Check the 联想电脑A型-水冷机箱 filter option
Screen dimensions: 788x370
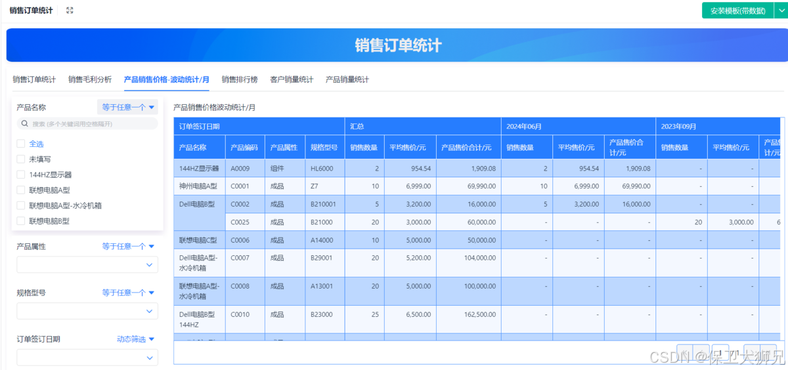click(21, 205)
